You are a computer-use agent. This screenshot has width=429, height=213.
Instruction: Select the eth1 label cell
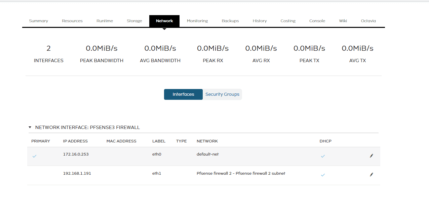pos(157,174)
